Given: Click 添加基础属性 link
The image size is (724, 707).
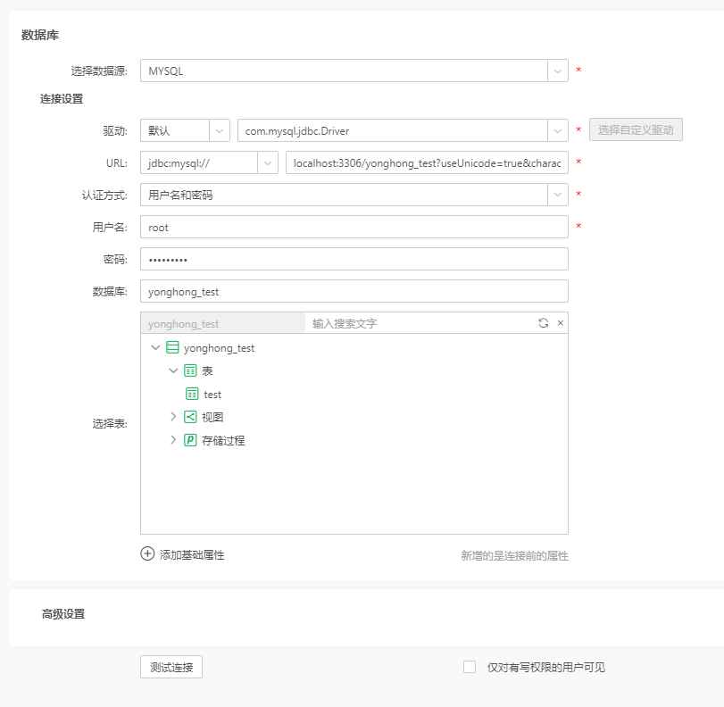Looking at the screenshot, I should 192,554.
